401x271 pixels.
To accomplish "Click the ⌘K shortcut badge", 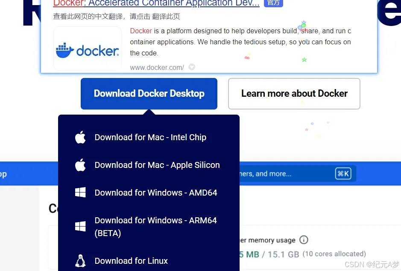I will click(x=343, y=174).
